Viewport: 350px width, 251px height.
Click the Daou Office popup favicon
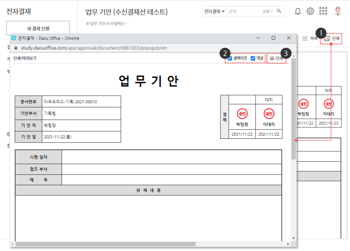pos(14,38)
